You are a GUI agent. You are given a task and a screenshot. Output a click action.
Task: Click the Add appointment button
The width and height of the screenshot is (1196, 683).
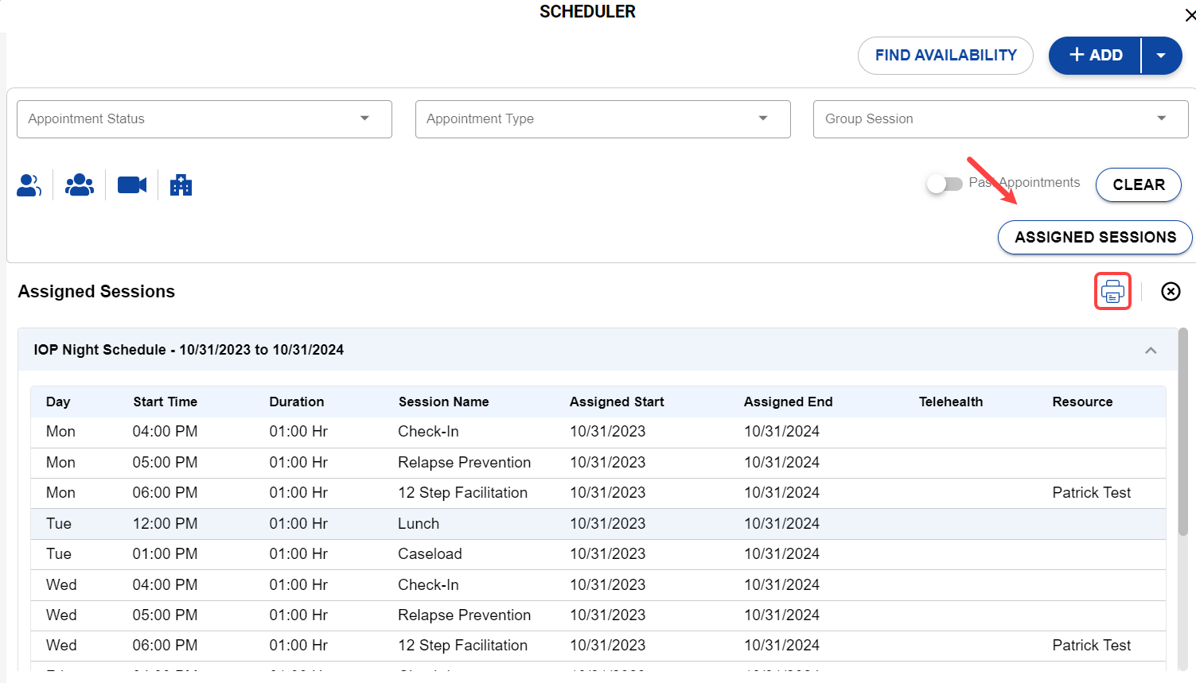[1096, 56]
